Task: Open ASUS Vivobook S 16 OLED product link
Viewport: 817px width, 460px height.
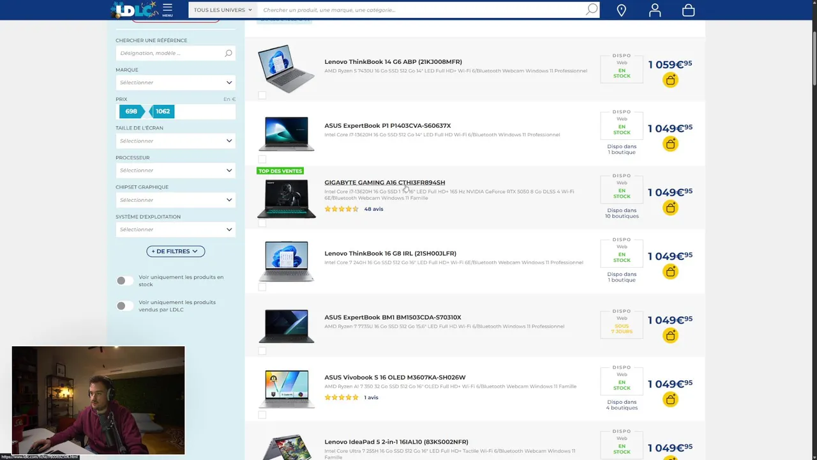Action: 395,378
